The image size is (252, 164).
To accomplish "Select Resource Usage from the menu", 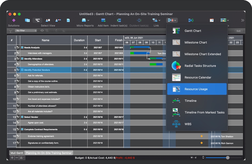I will point(197,89).
